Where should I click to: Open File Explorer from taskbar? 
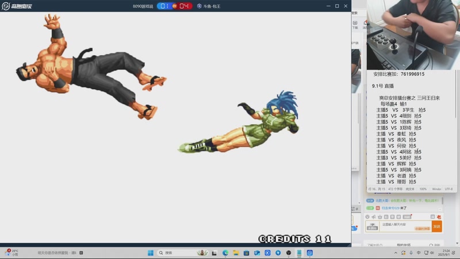point(236,253)
